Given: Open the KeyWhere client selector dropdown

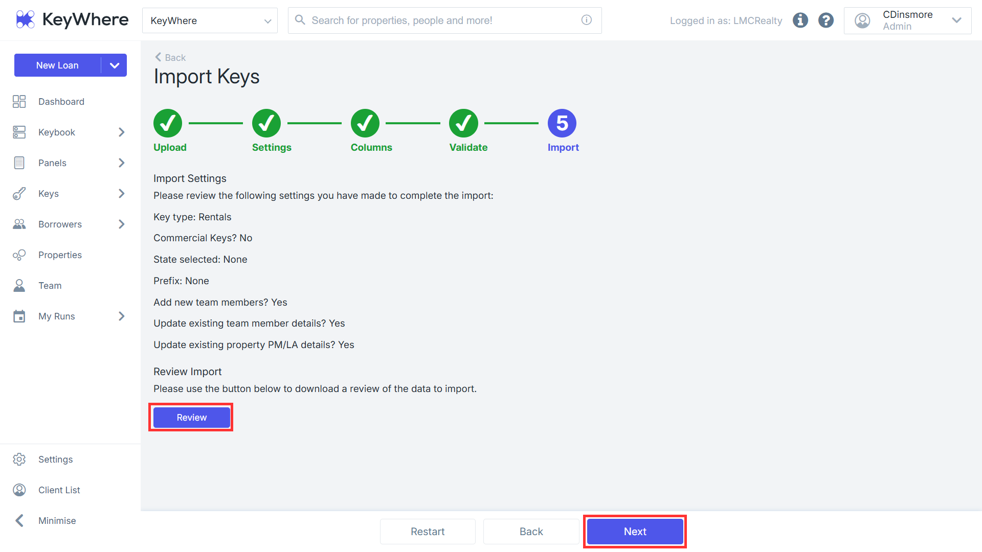Looking at the screenshot, I should 210,20.
